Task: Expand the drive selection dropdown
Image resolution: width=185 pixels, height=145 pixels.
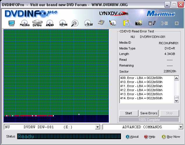Action: tap(97, 127)
